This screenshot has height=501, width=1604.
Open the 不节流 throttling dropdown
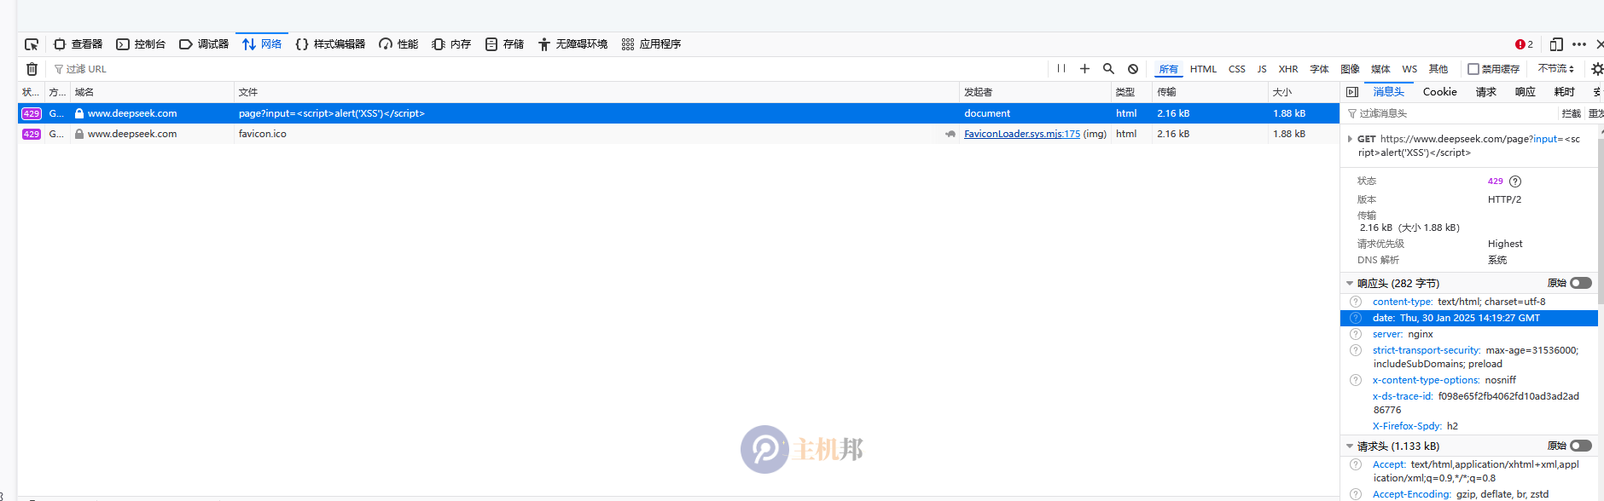tap(1555, 69)
